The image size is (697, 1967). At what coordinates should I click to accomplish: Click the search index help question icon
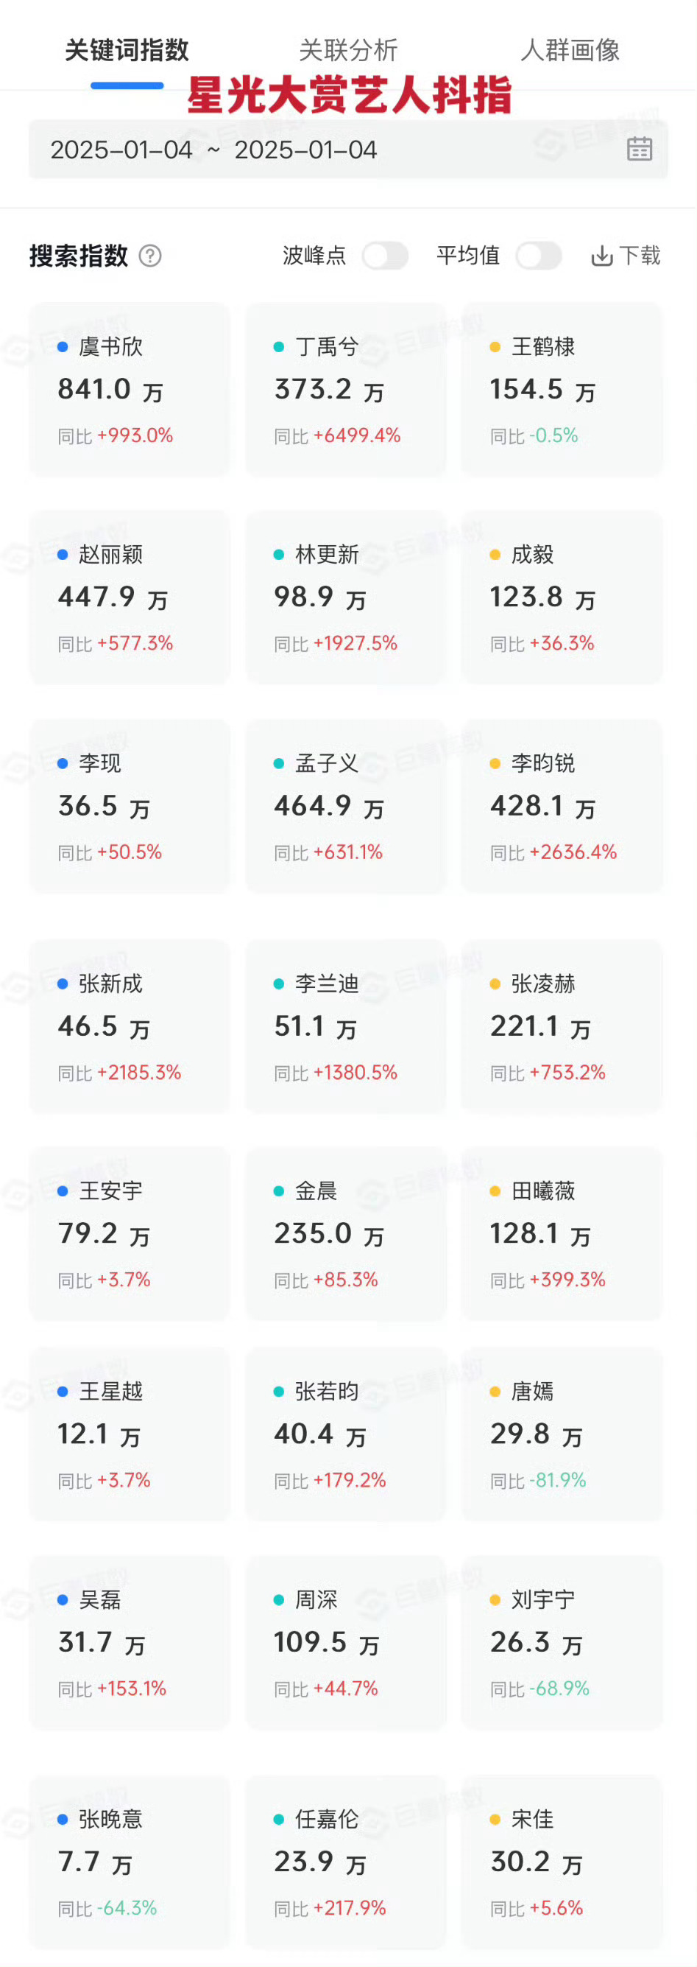(150, 256)
